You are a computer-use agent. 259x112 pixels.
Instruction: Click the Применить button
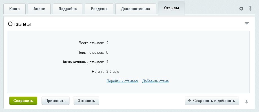(56, 101)
